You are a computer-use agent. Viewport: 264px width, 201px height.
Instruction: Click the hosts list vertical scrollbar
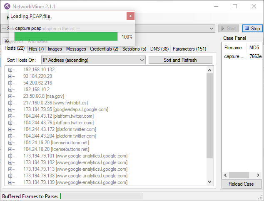[x=209, y=116]
